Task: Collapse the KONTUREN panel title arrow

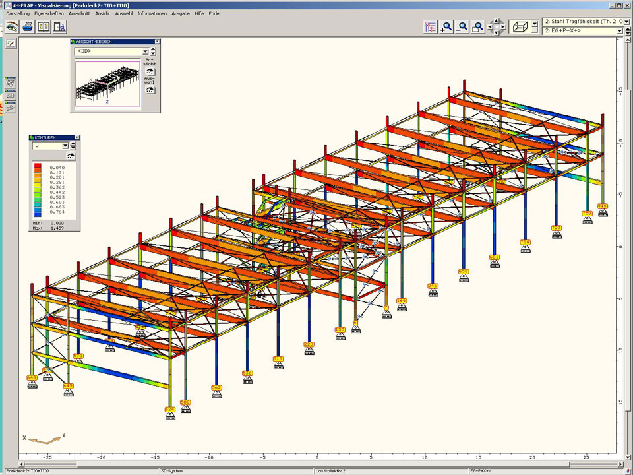Action: point(77,137)
